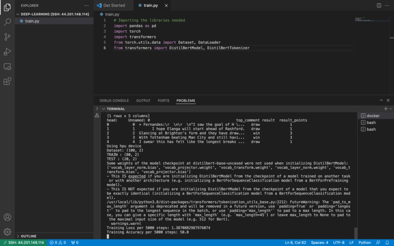Image resolution: width=394 pixels, height=246 pixels.
Task: Change language mode via Python
Action: [364, 243]
